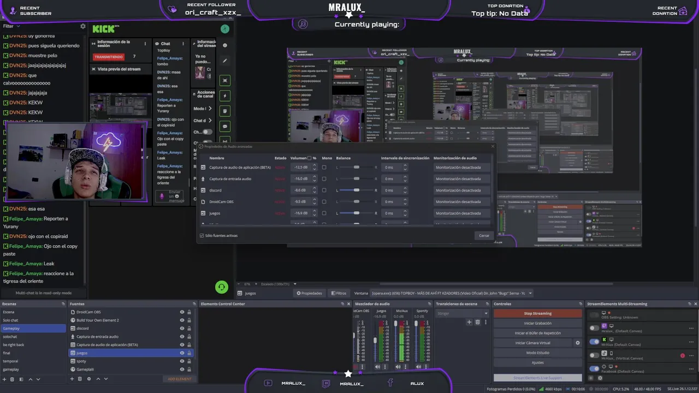Viewport: 699px width, 393px height.
Task: Click the chat panel settings gear icon
Action: coord(83,26)
